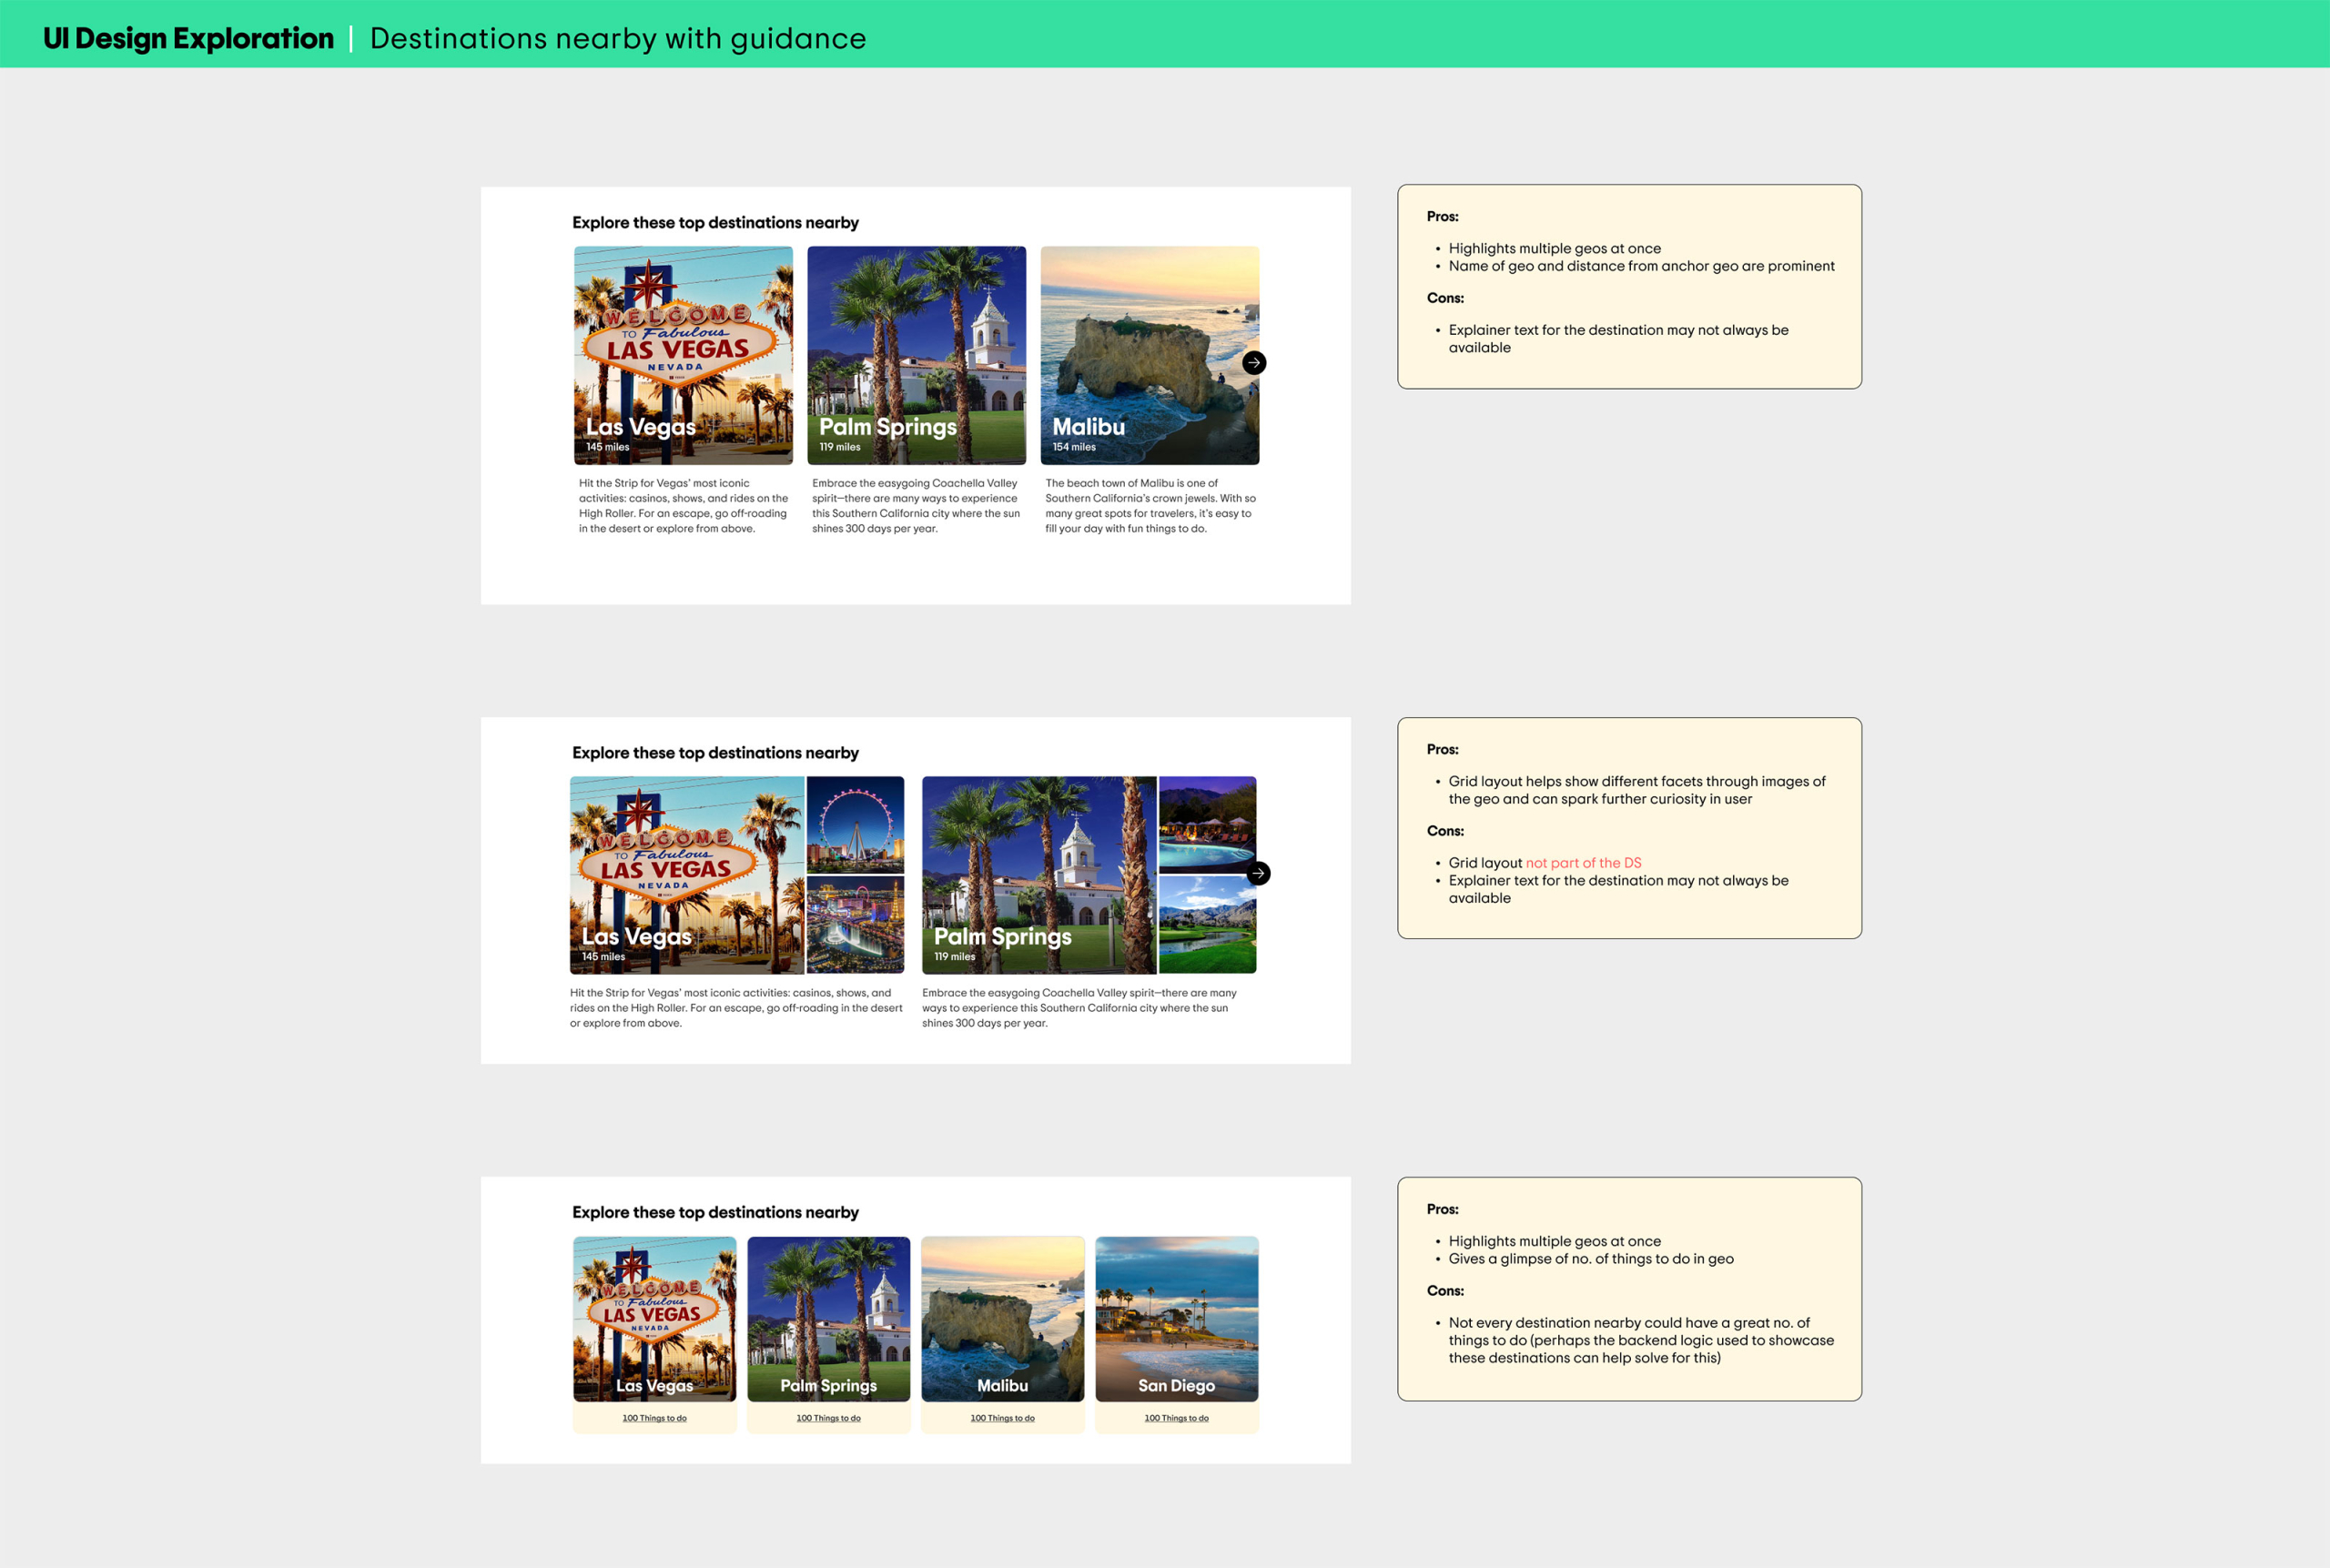Click Malibu beach town description text

pyautogui.click(x=1149, y=506)
